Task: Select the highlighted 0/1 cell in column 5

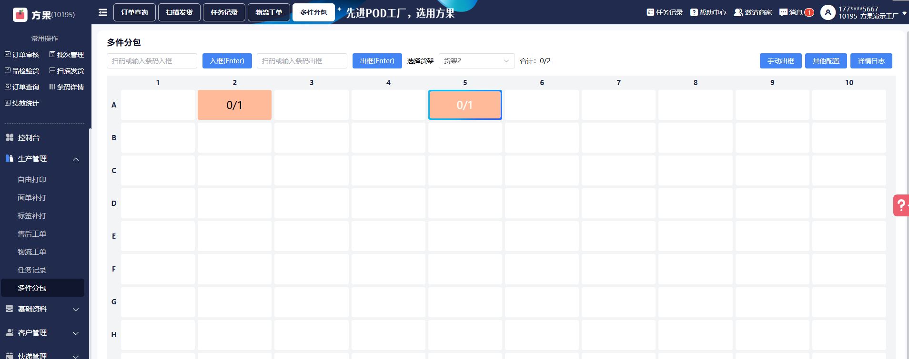Action: tap(465, 105)
